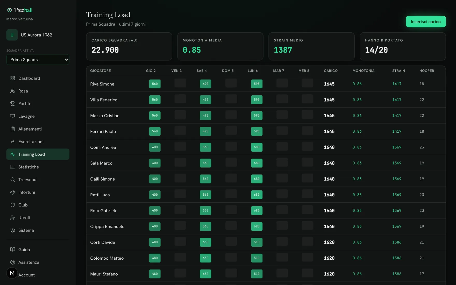Image resolution: width=456 pixels, height=285 pixels.
Task: Click Sala Marco's empty MAR 7 cell
Action: click(282, 162)
